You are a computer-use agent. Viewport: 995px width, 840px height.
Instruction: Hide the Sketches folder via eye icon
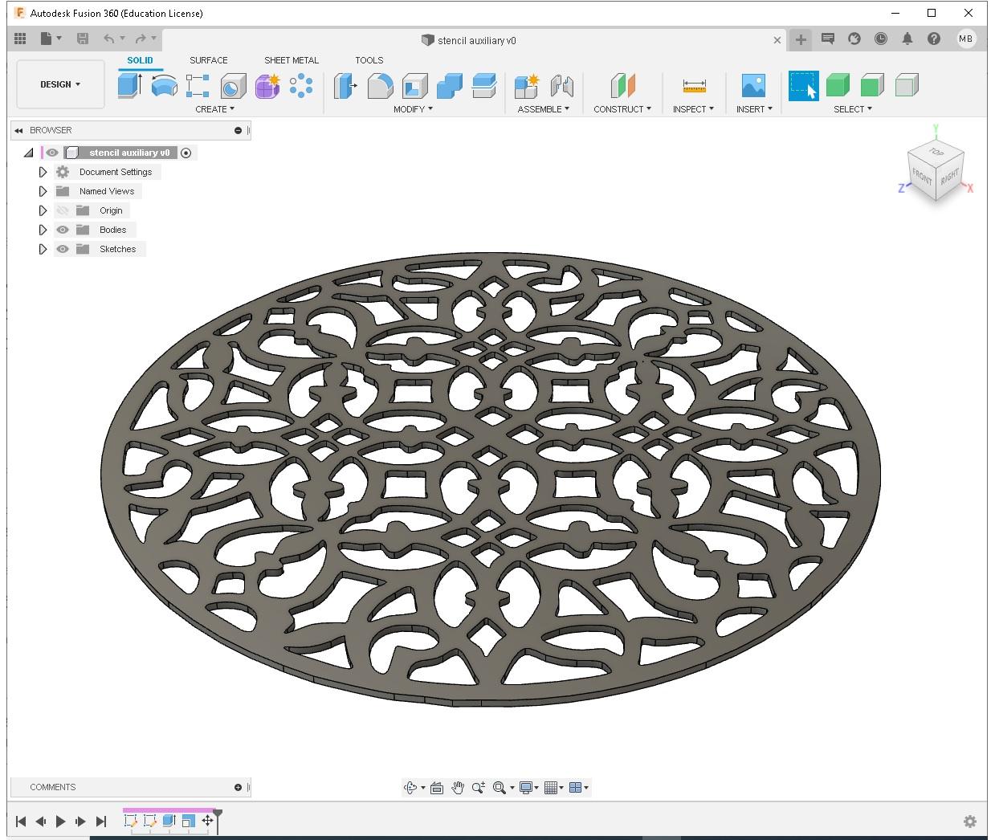(x=63, y=249)
